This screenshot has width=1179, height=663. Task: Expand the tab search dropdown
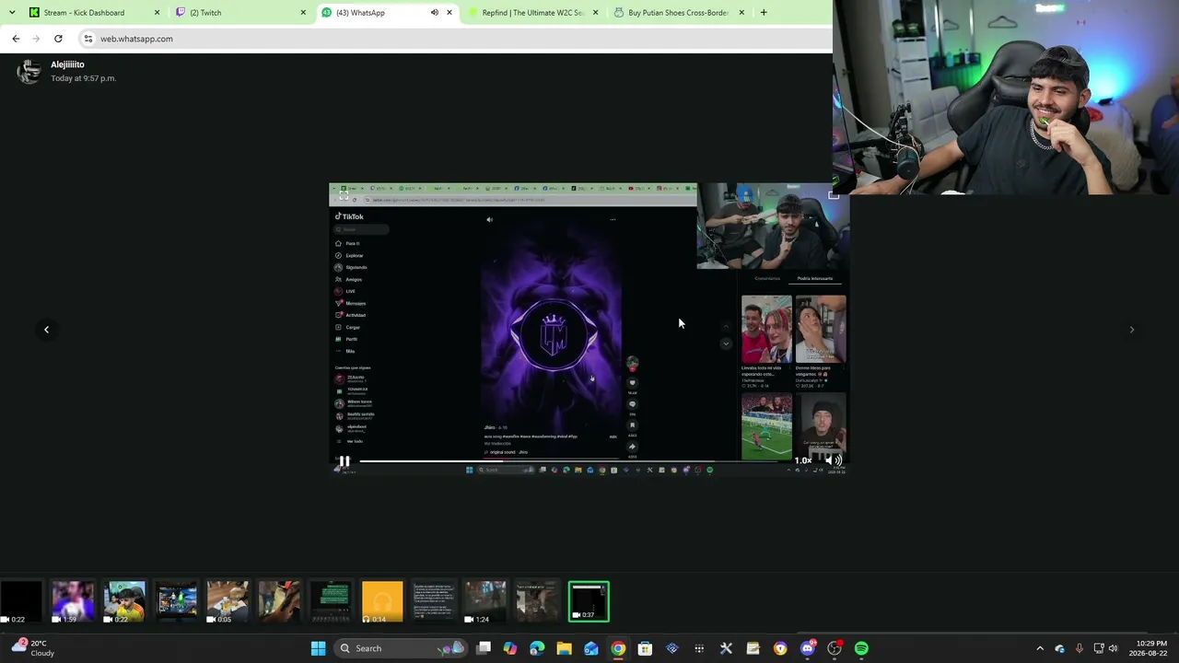[x=11, y=13]
